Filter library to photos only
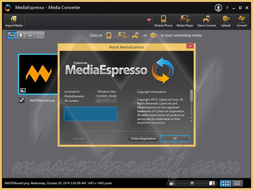 [x=31, y=35]
